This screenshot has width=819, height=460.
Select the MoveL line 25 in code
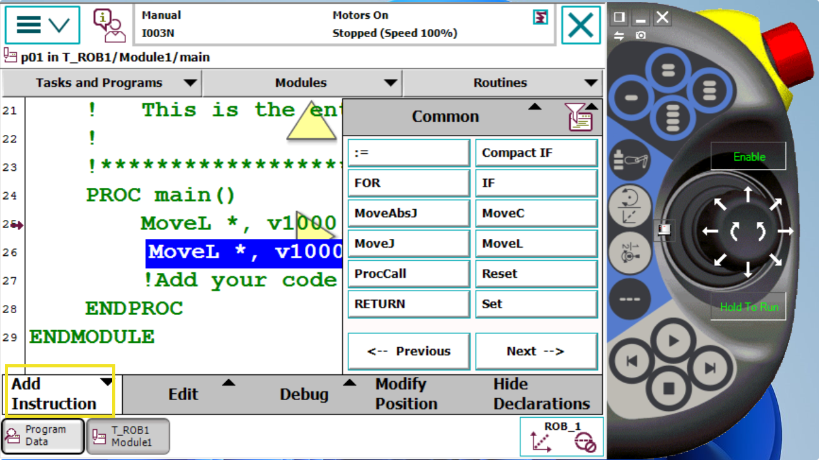(x=238, y=224)
